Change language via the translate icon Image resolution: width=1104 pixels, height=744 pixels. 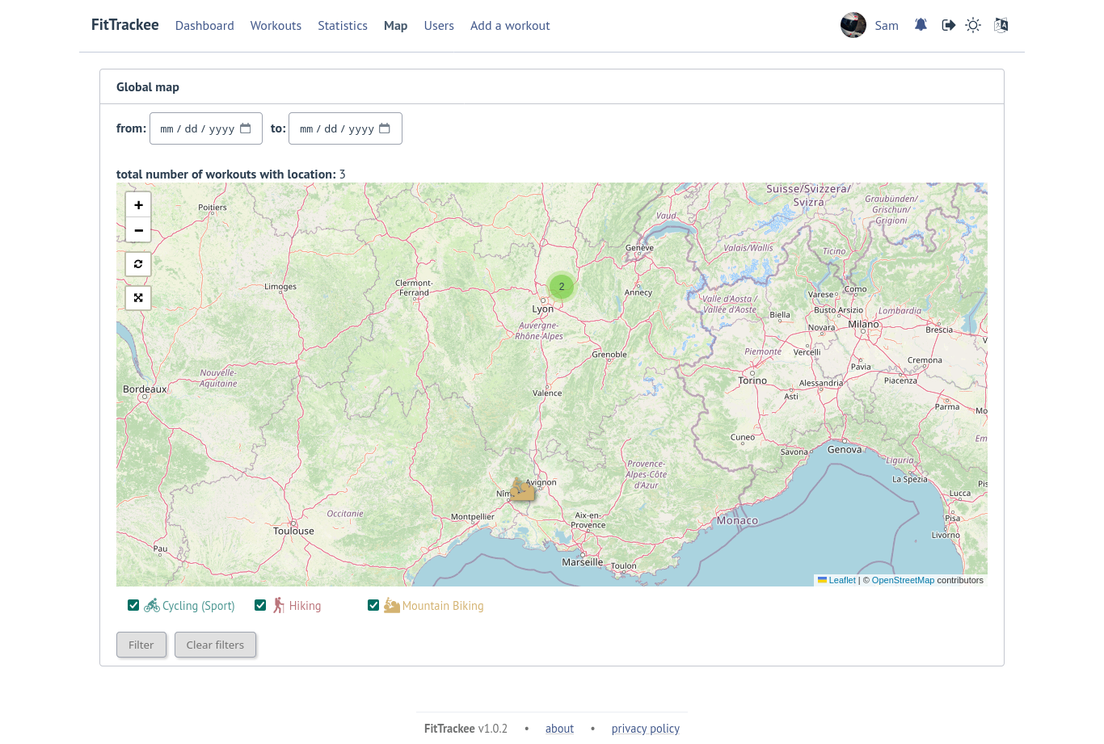[1001, 25]
